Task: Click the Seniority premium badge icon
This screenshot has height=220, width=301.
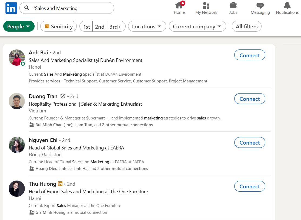Action: coord(47,26)
